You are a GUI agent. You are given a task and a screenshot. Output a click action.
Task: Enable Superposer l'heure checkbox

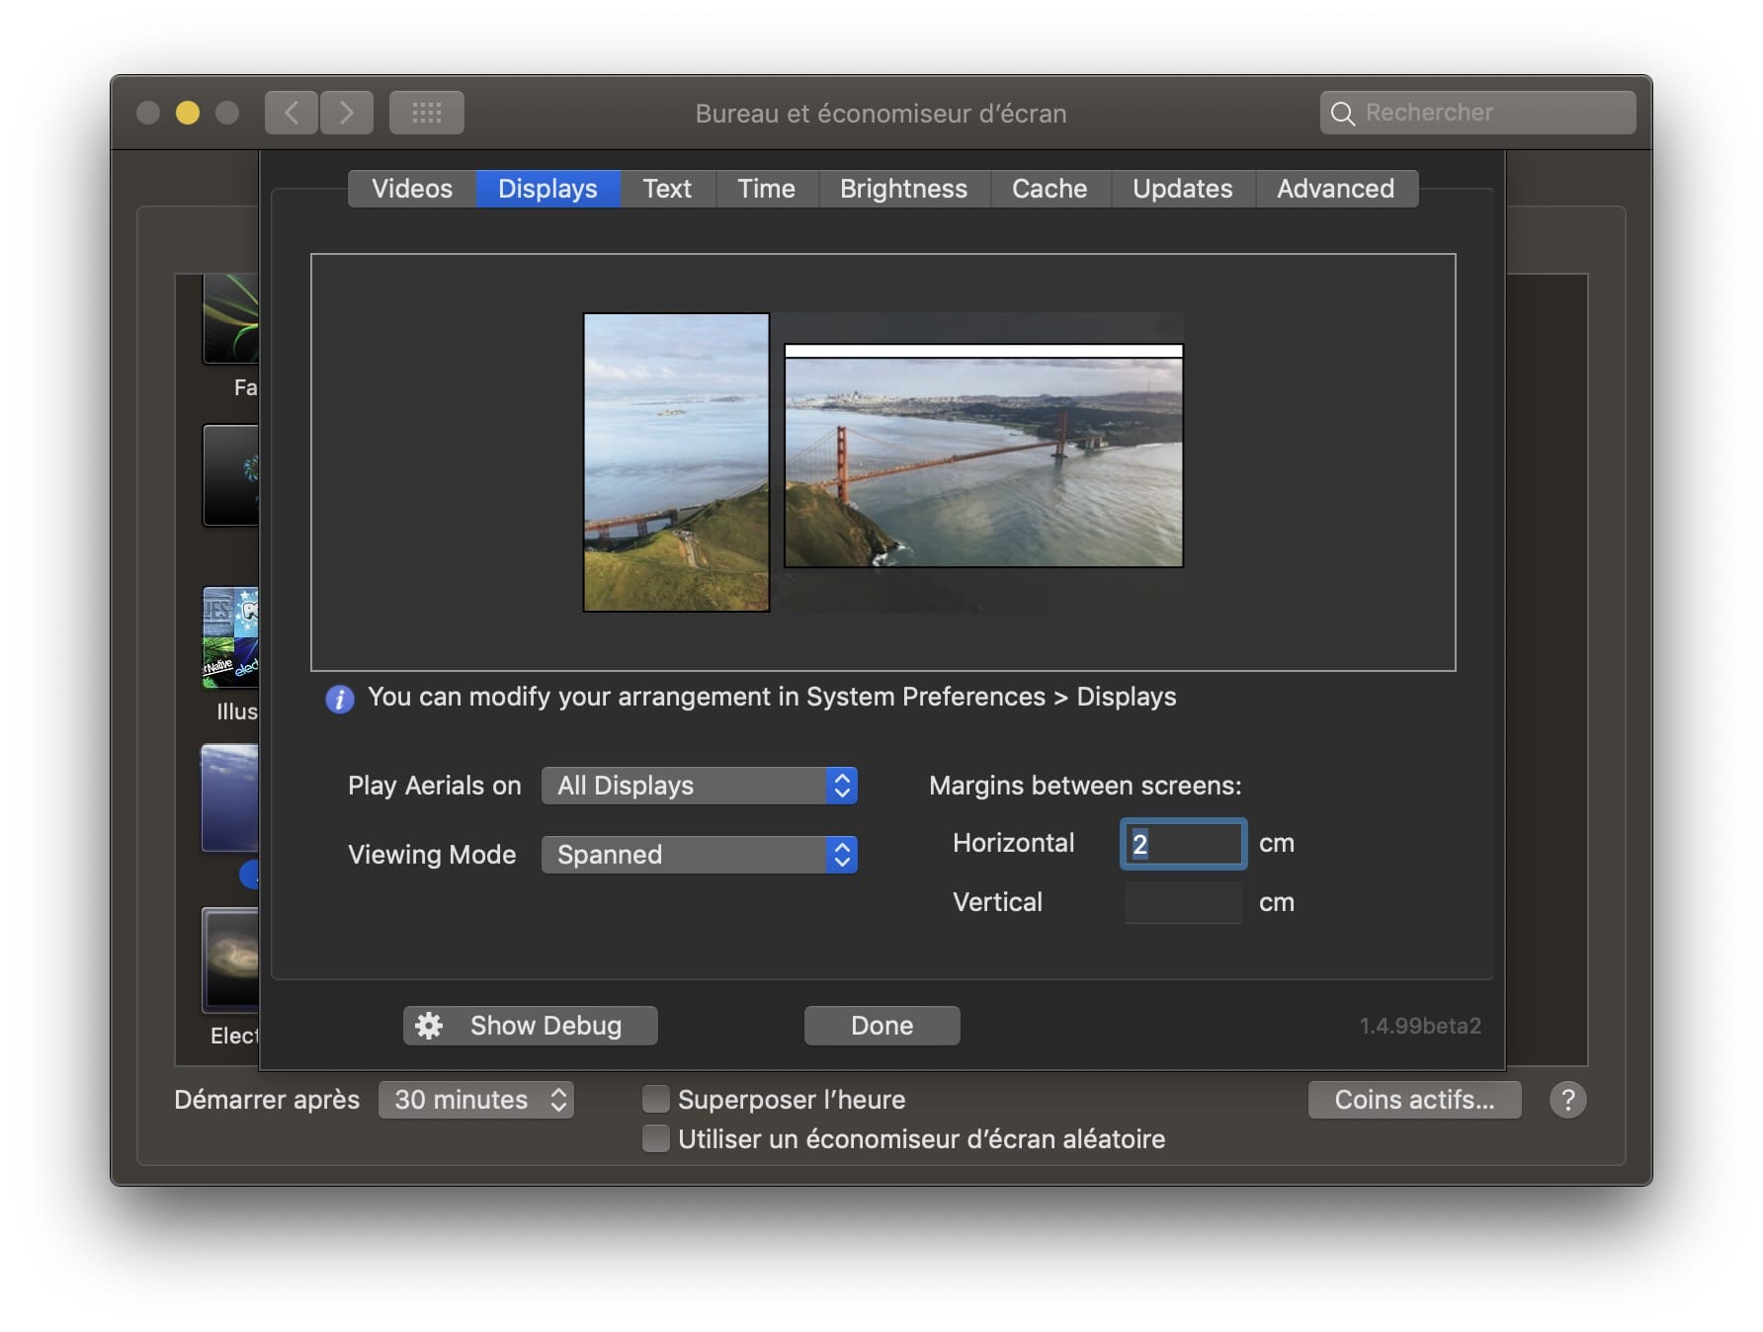(655, 1099)
